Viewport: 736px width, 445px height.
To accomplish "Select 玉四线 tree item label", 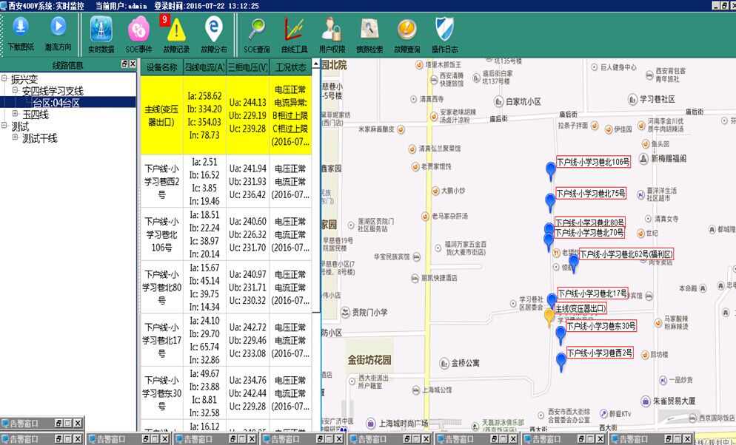I will (36, 115).
